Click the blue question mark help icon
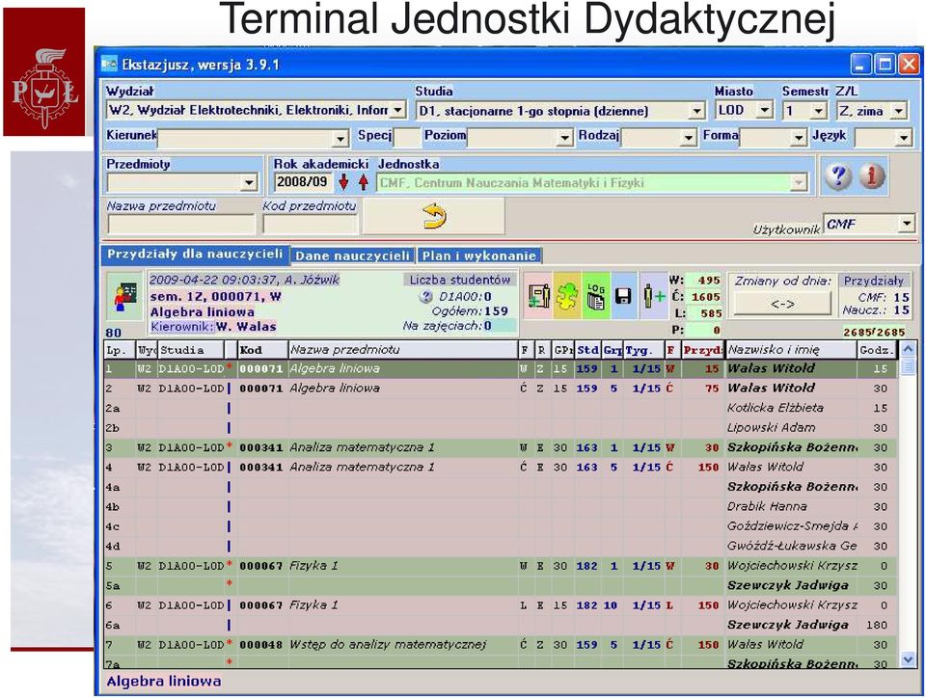The width and height of the screenshot is (926, 698). coord(838,175)
